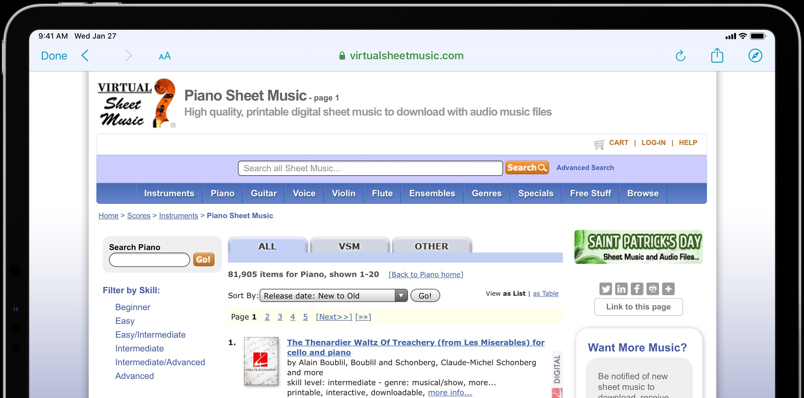Switch view to as Table
The height and width of the screenshot is (398, 804).
(546, 293)
